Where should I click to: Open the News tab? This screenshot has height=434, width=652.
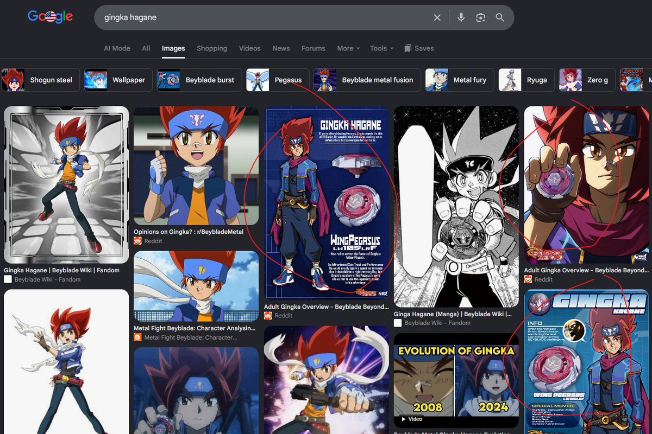tap(281, 48)
